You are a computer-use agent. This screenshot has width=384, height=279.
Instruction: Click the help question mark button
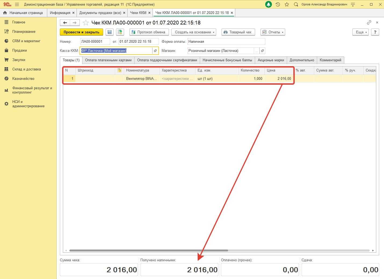375,32
